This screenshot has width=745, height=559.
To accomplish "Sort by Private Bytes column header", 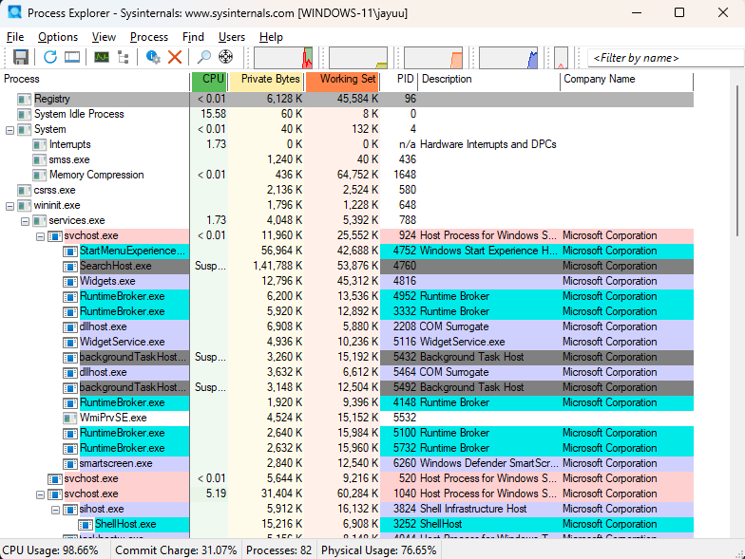I will 266,80.
